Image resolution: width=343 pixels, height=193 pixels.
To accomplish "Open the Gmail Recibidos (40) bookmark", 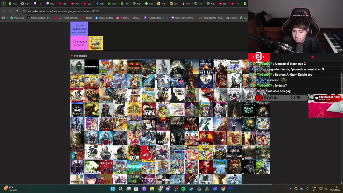I will pyautogui.click(x=211, y=18).
